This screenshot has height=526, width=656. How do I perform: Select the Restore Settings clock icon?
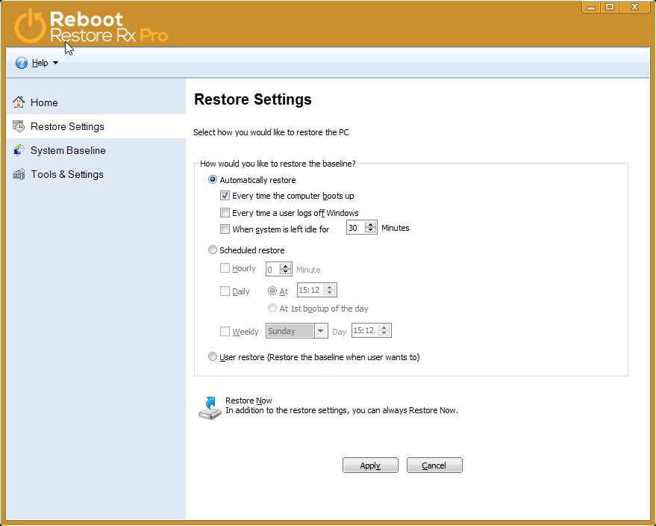(x=17, y=126)
